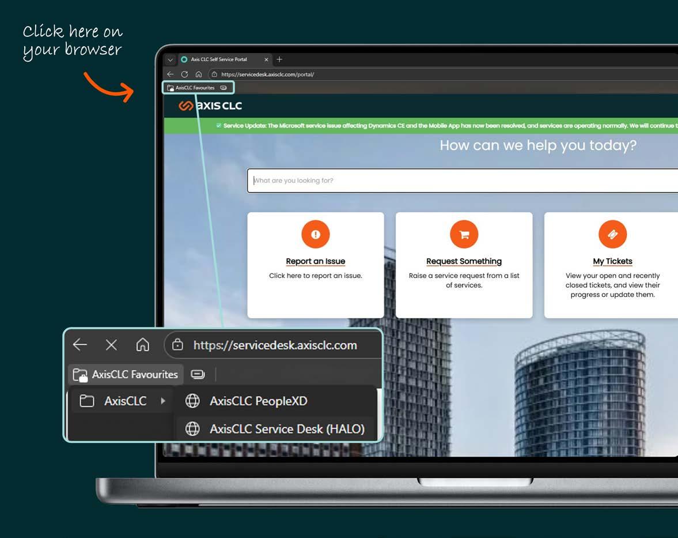The image size is (678, 538).
Task: Open the small AxisCLC Favourites folder in the laptop browser
Action: click(191, 88)
